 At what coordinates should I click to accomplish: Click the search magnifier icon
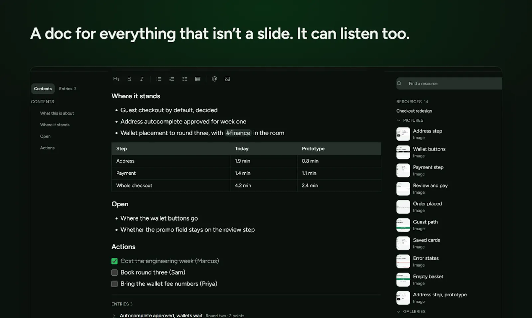click(x=399, y=83)
